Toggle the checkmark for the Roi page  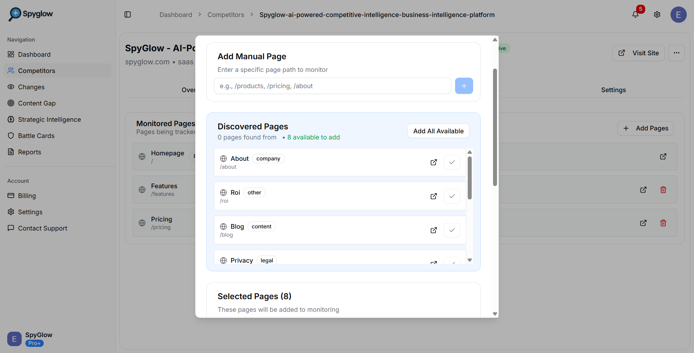452,196
